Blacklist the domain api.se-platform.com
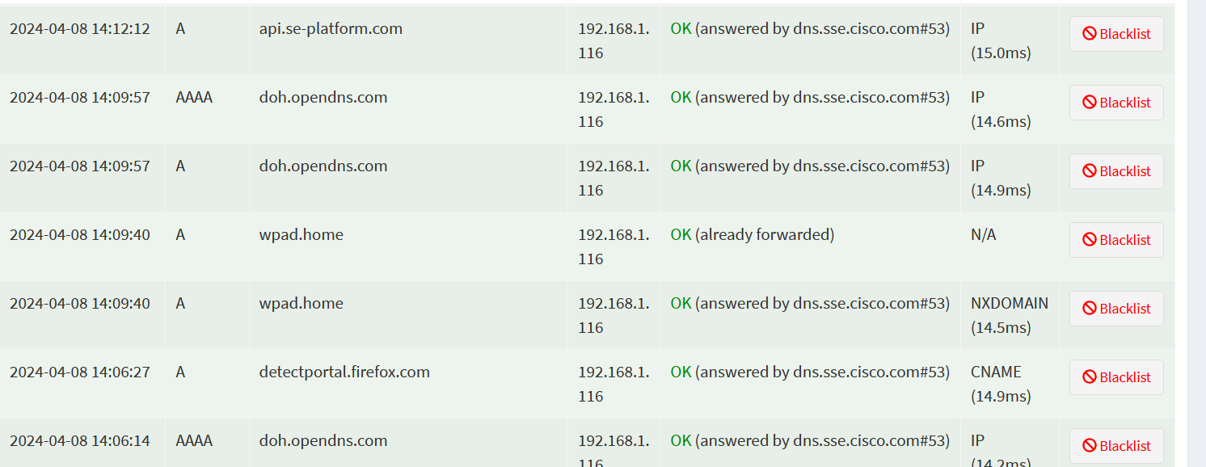 pos(1116,33)
